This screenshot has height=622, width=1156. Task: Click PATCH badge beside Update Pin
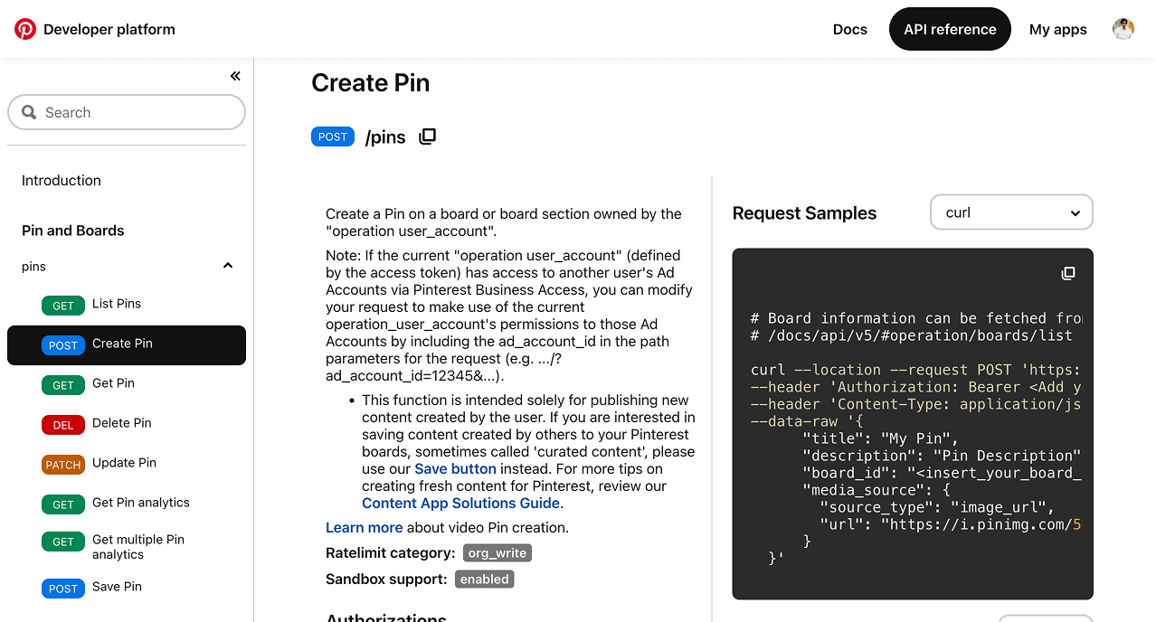coord(63,465)
